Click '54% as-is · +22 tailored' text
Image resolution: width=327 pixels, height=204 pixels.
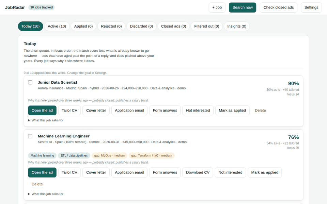click(283, 143)
